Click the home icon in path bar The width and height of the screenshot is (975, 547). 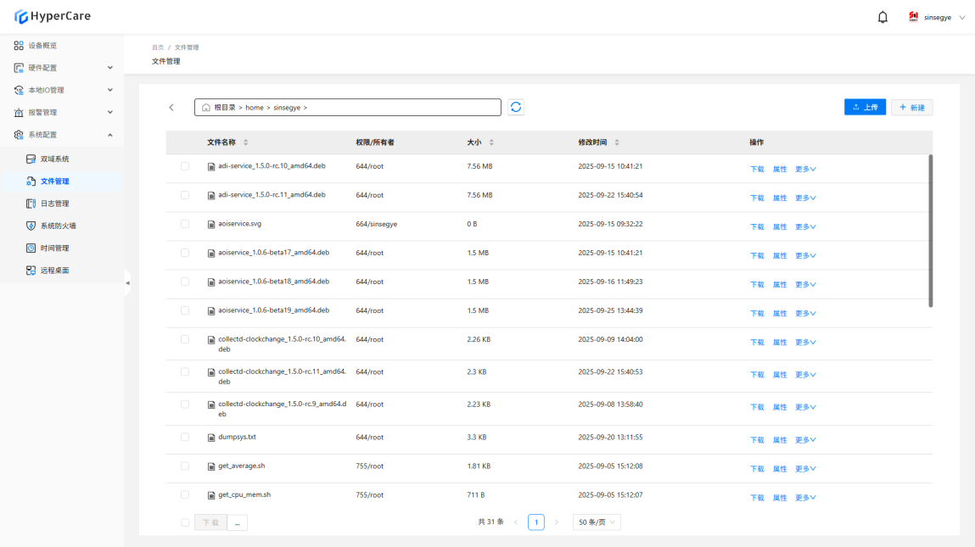click(x=205, y=108)
